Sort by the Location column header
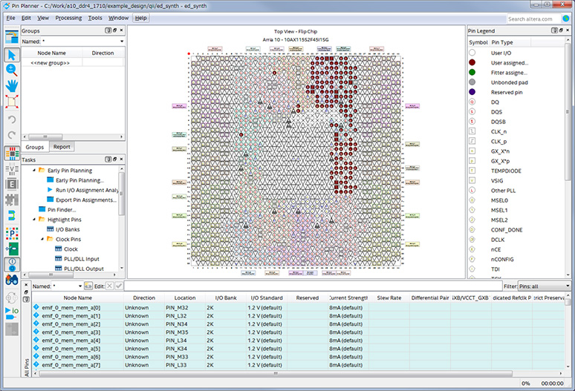Viewport: 575px width, 391px height. coord(186,298)
